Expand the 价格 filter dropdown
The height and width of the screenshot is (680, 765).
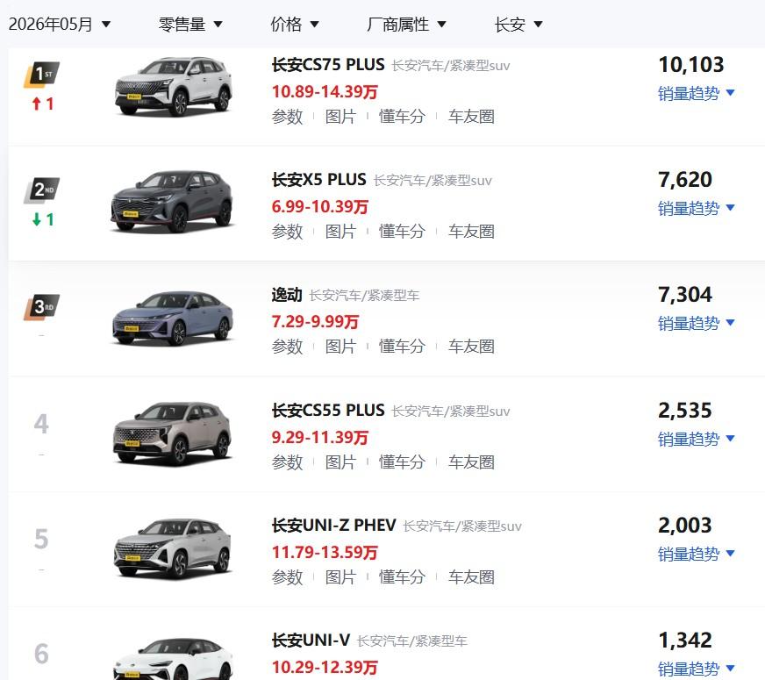pos(294,24)
